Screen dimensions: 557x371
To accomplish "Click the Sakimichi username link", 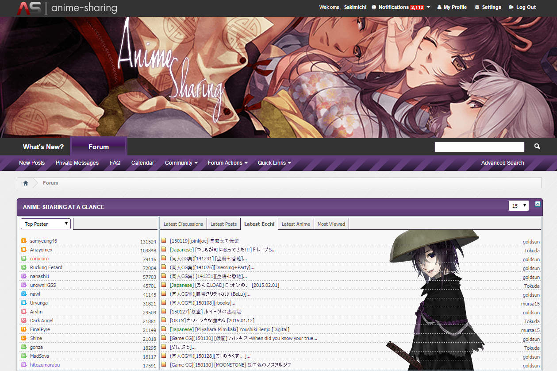I will point(355,7).
